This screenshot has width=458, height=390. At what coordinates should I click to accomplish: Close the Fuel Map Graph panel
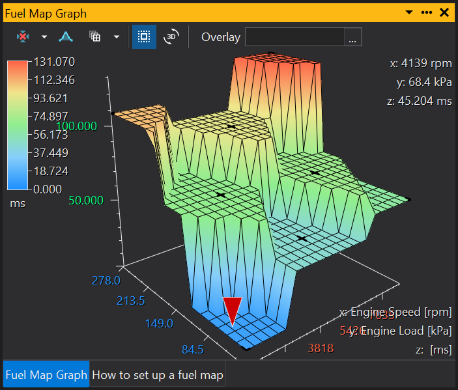445,12
